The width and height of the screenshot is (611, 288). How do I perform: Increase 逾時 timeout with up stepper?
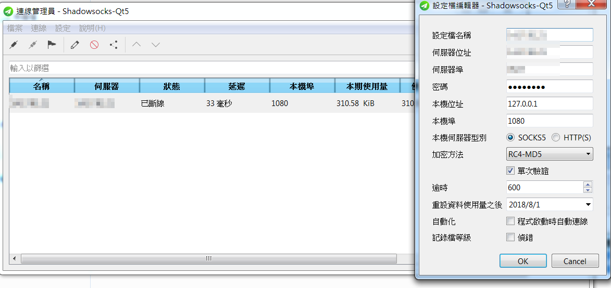(588, 185)
